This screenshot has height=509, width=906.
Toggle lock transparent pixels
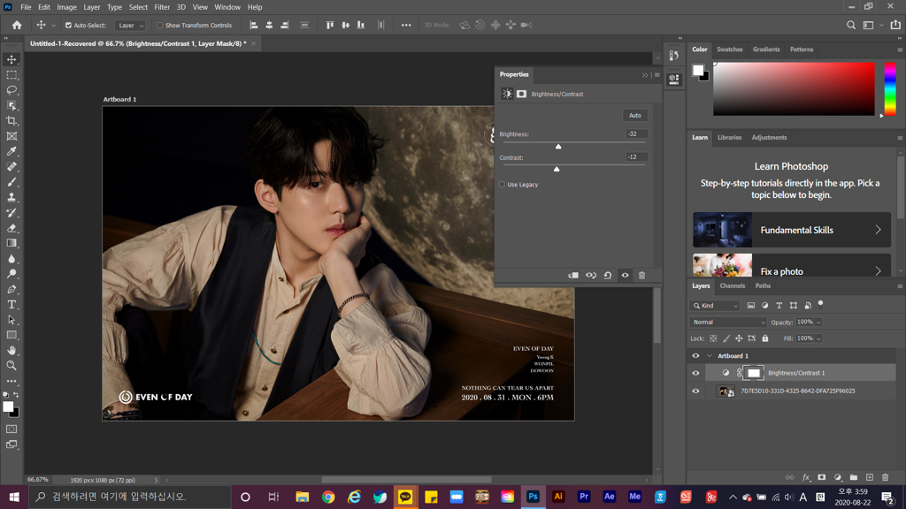[713, 338]
